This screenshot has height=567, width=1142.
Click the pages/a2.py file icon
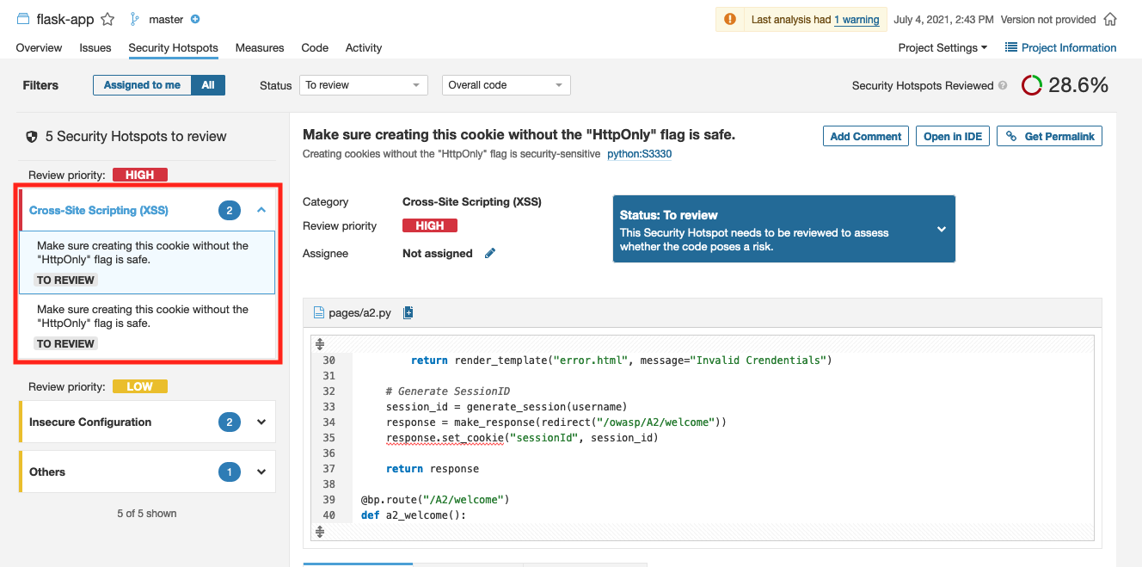[319, 312]
